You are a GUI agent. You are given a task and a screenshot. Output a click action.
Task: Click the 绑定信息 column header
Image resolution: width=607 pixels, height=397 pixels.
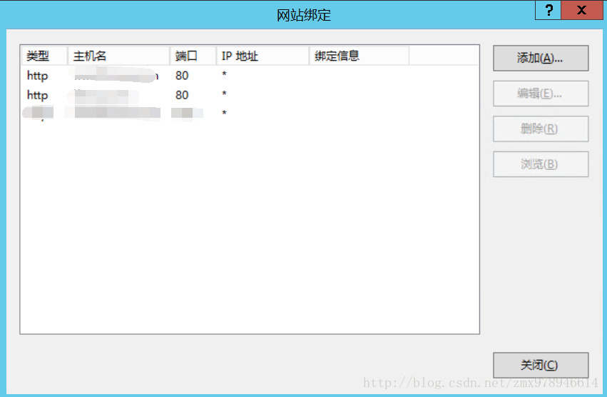coord(337,56)
